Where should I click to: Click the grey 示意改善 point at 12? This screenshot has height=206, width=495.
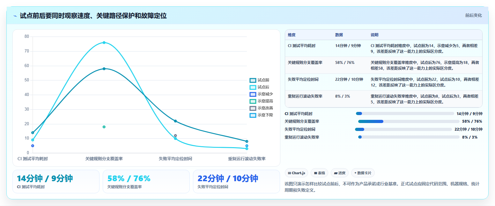[x=175, y=136]
